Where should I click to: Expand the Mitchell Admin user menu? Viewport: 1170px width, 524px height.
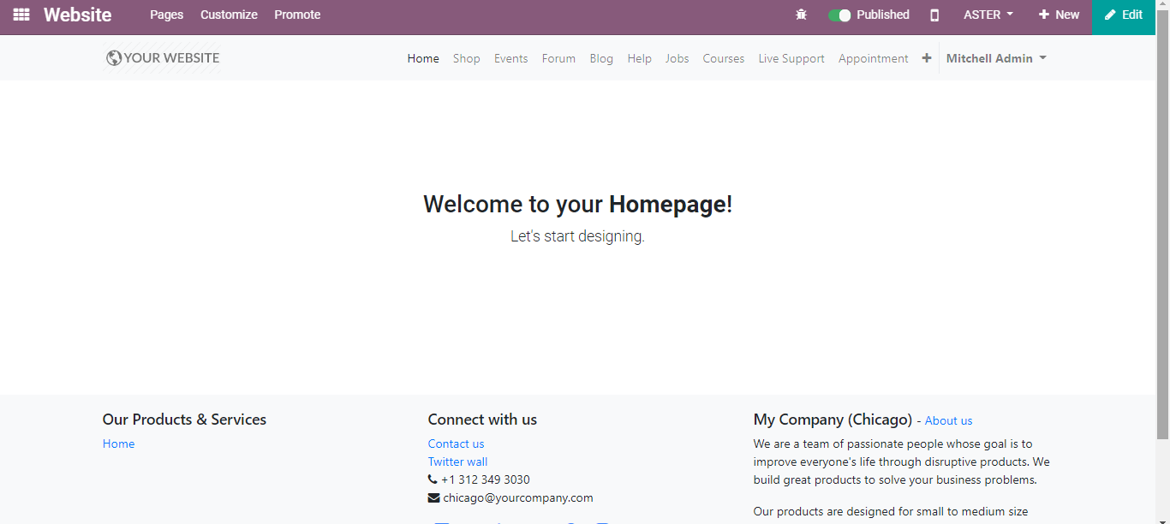(996, 58)
